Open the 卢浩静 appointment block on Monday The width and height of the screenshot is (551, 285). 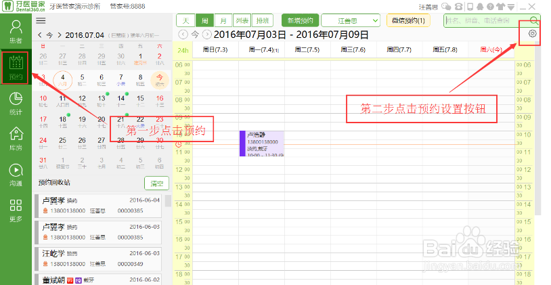pyautogui.click(x=262, y=144)
